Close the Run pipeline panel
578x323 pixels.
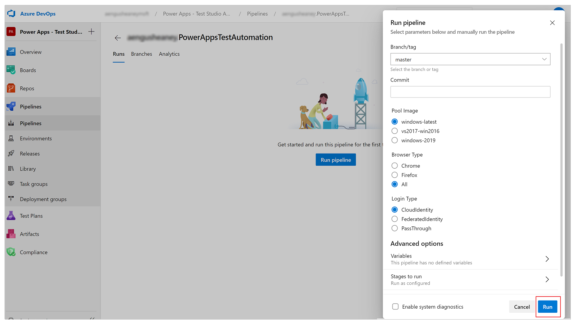pos(552,23)
